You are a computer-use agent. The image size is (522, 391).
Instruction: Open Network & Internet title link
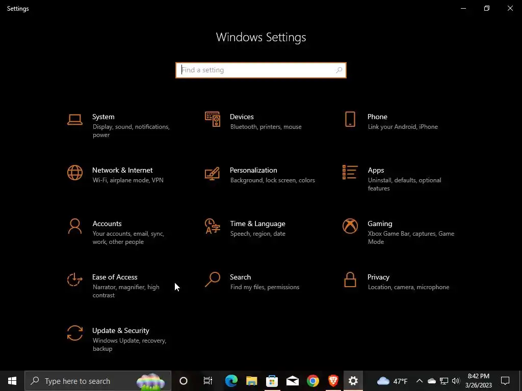122,170
